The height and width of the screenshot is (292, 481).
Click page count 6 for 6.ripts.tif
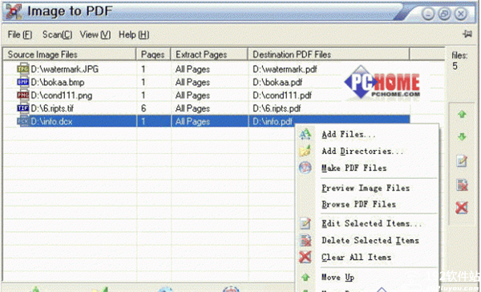[143, 108]
